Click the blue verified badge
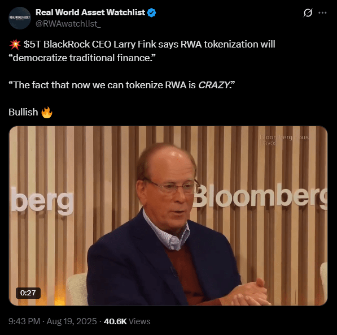Image resolution: width=337 pixels, height=335 pixels. coord(151,12)
